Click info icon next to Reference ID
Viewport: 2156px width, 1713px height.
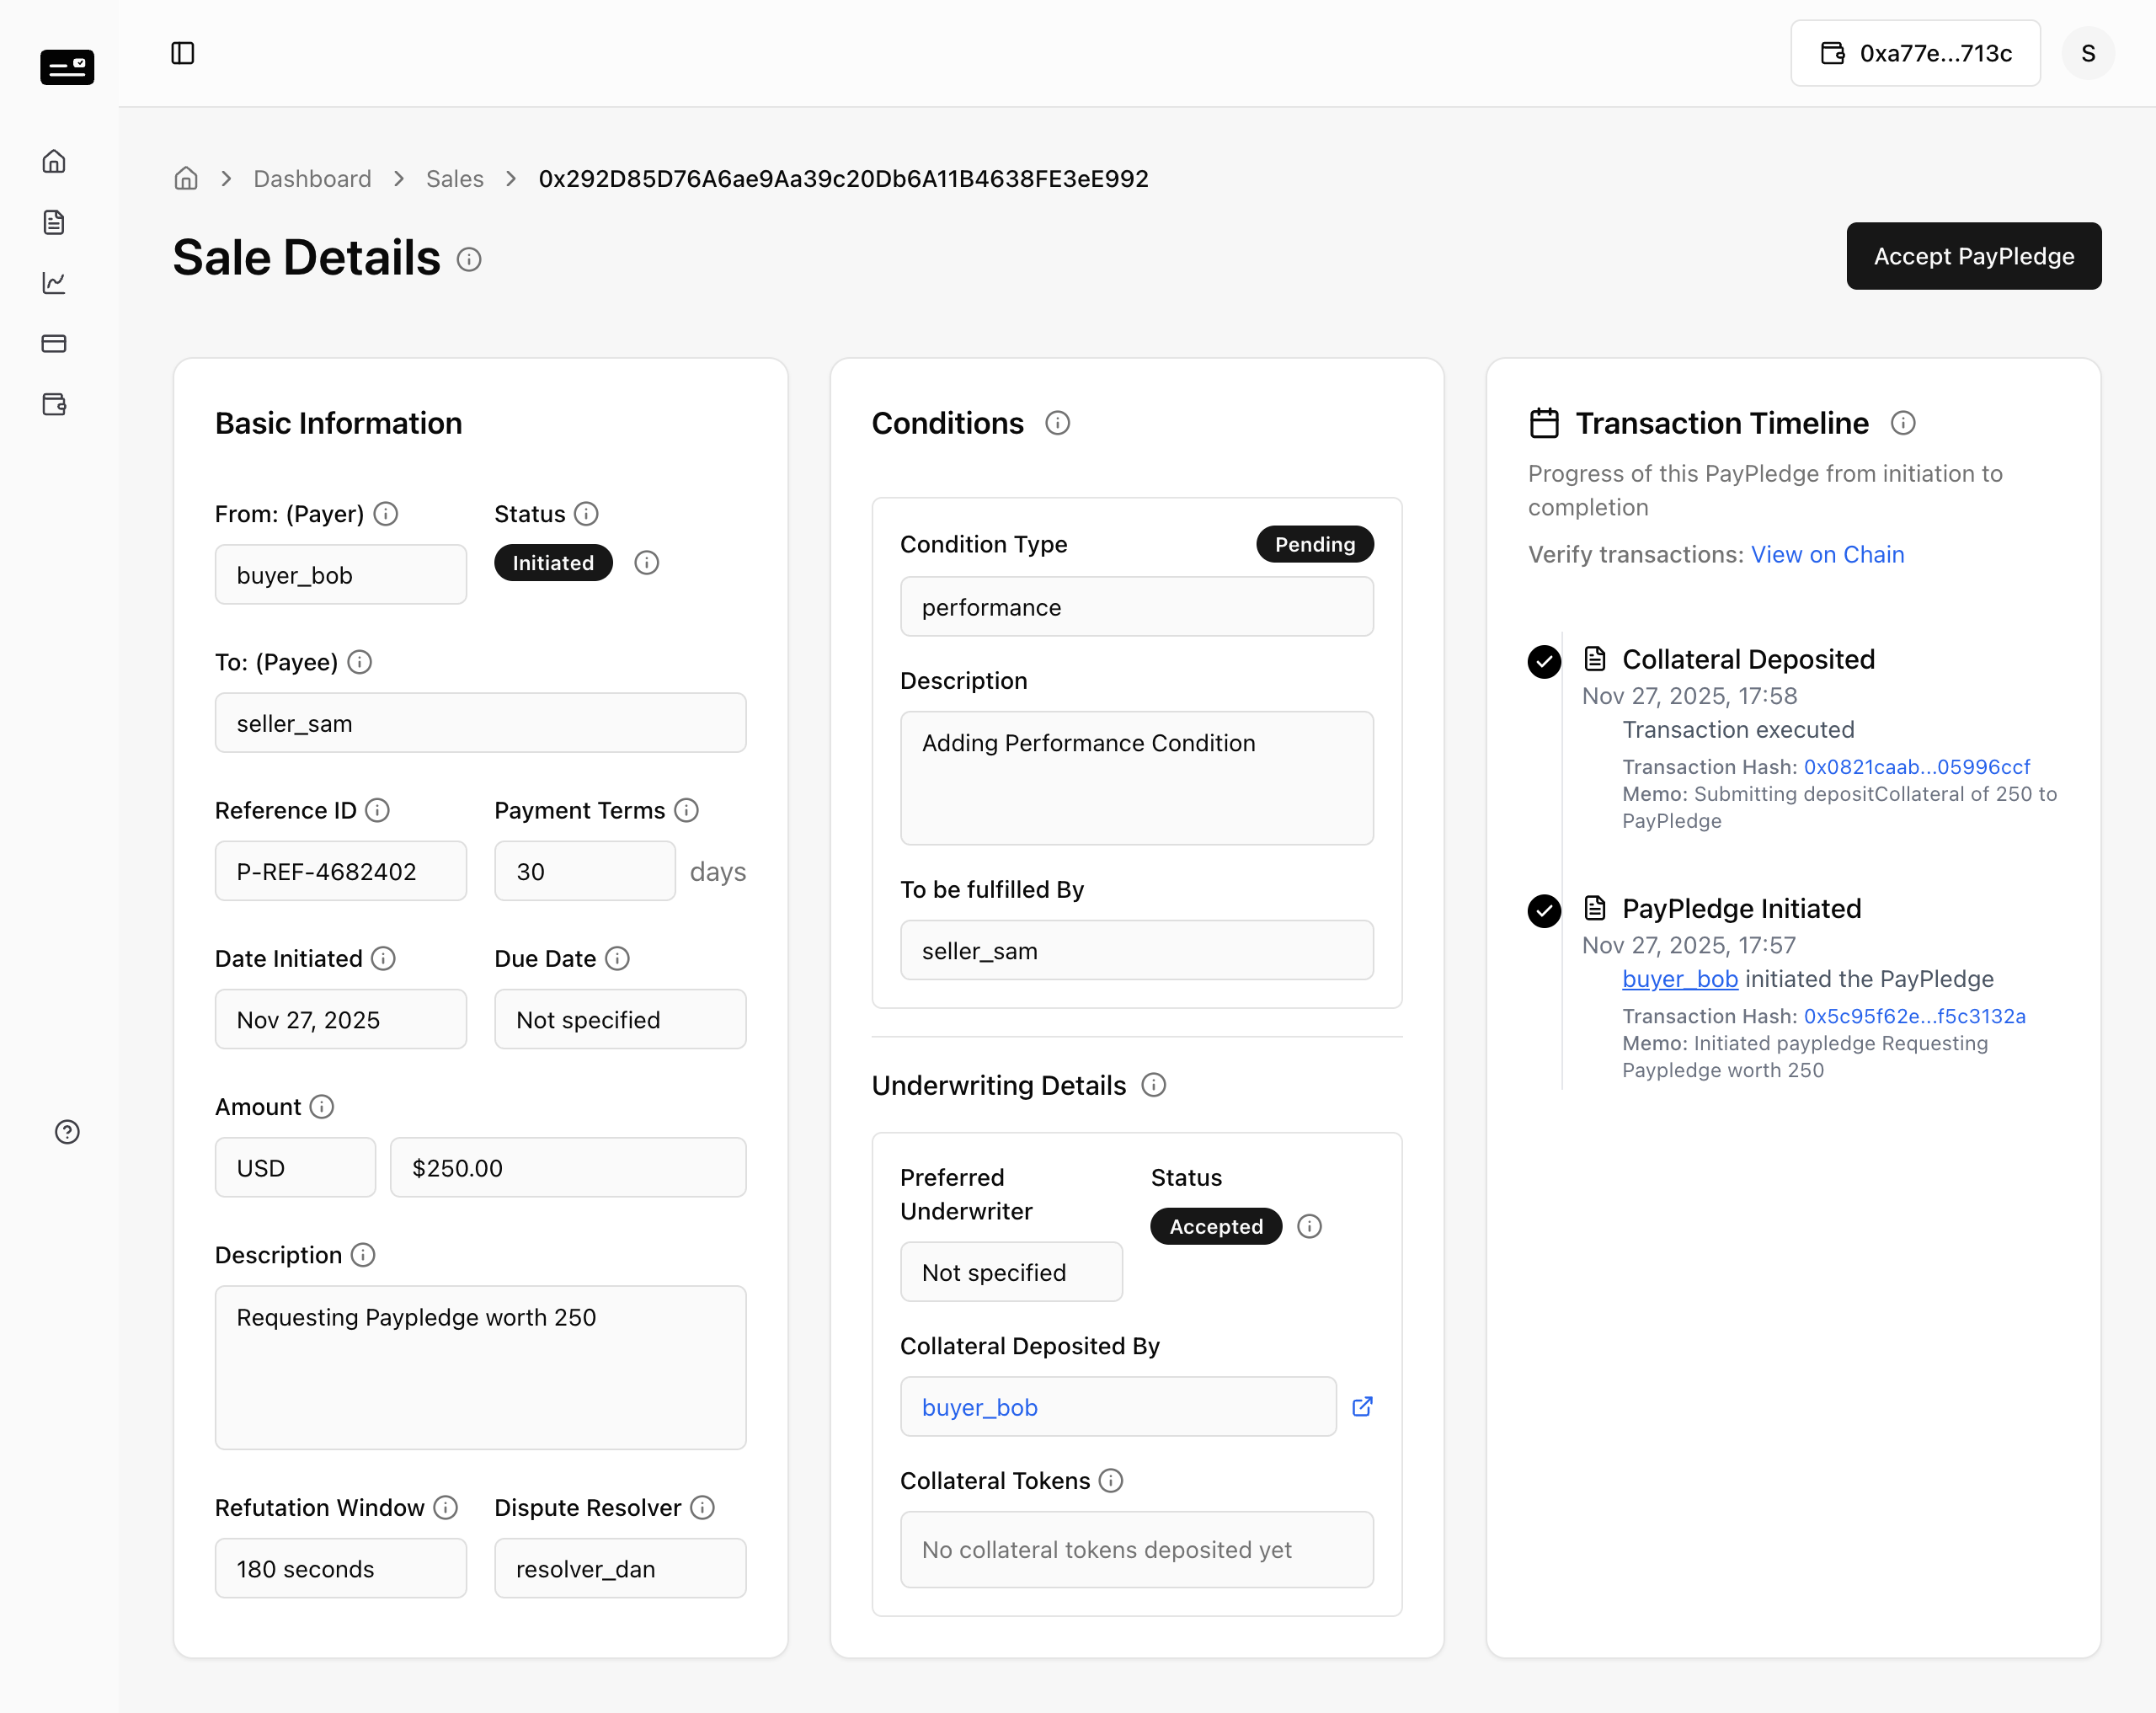click(377, 810)
